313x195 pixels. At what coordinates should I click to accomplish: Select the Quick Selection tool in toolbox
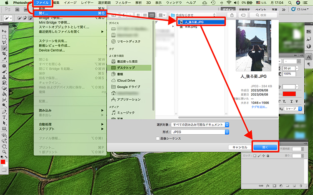coord(4,48)
